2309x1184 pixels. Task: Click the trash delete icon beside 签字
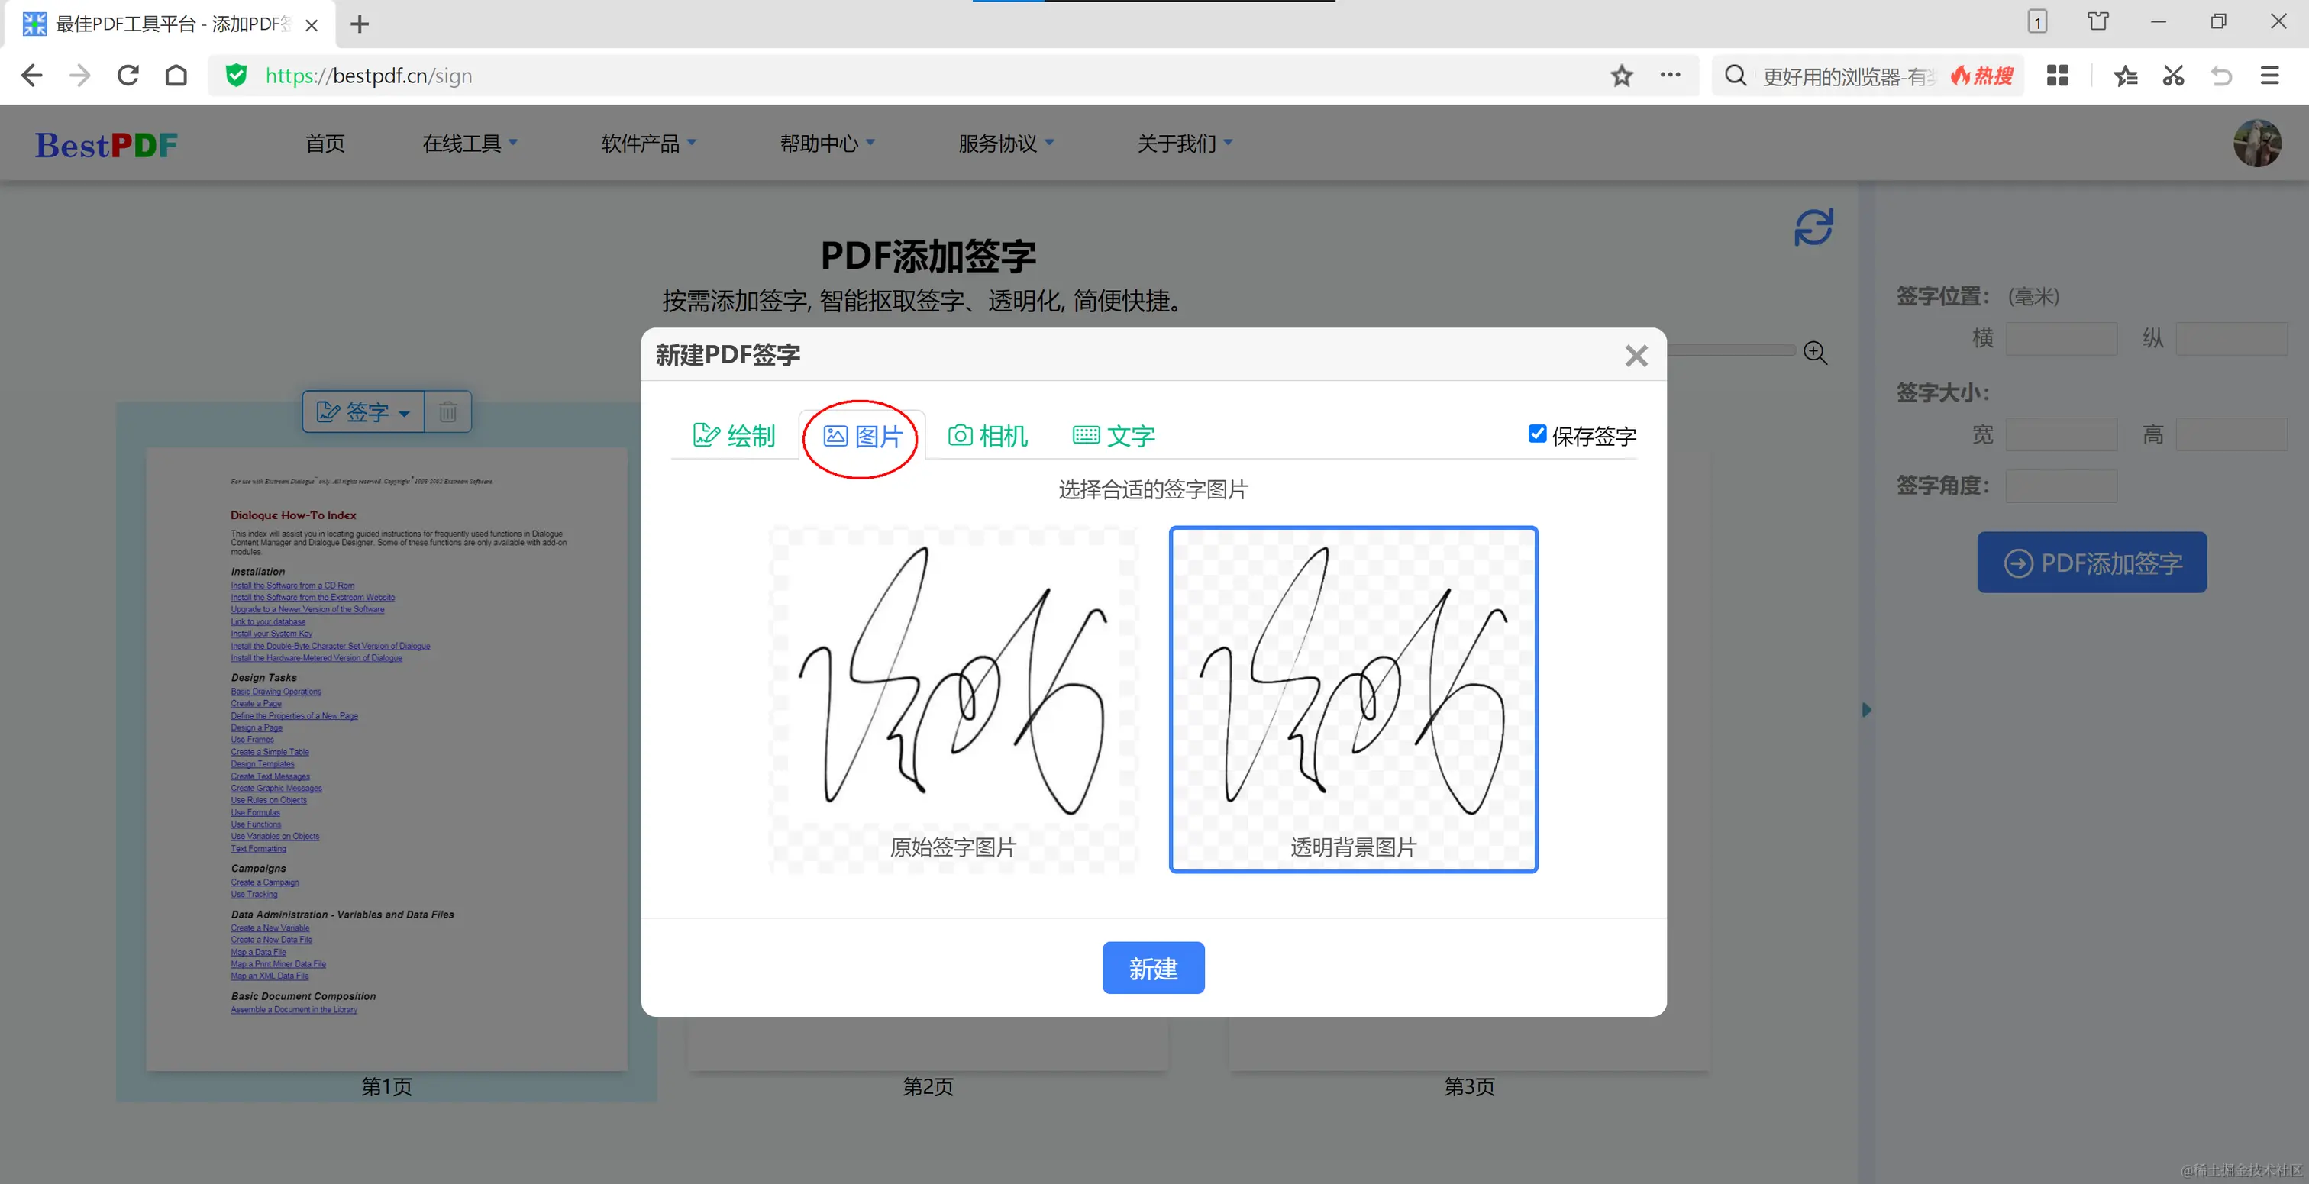click(x=447, y=412)
